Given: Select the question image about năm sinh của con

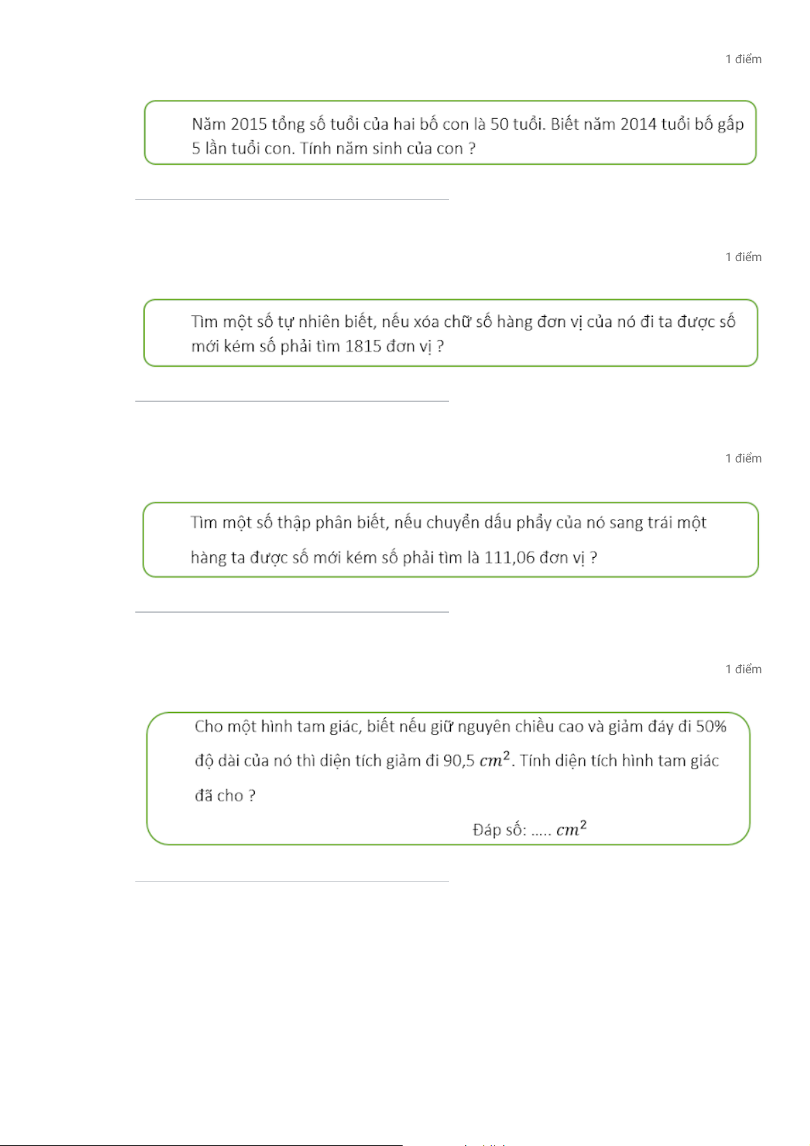Looking at the screenshot, I should [x=450, y=133].
